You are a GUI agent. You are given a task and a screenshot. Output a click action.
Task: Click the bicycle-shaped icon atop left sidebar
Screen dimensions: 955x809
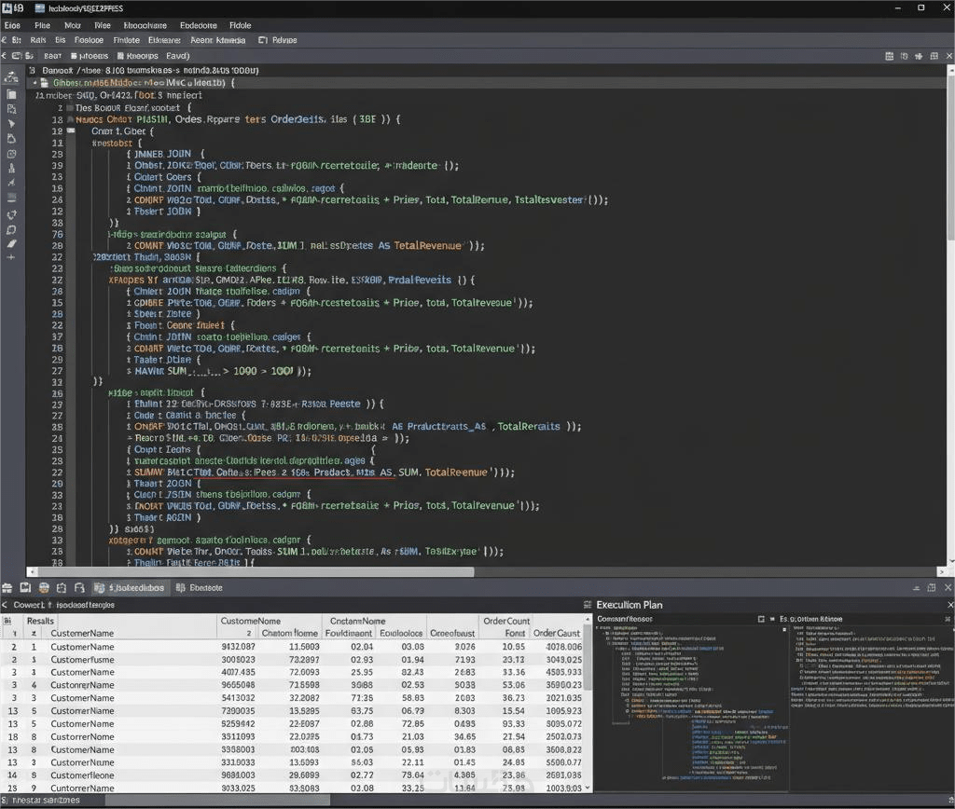point(11,79)
